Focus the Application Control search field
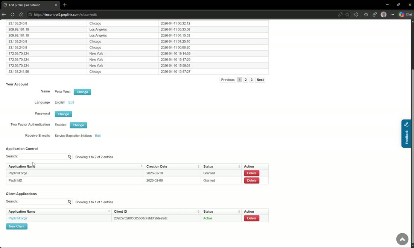The width and height of the screenshot is (414, 248). pos(43,157)
